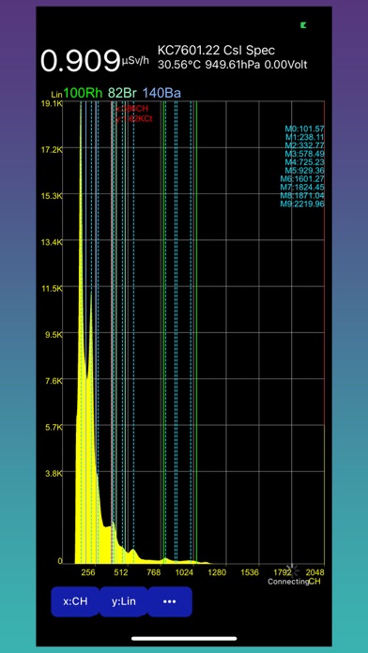Tap the Connecting spinner icon

pos(292,570)
